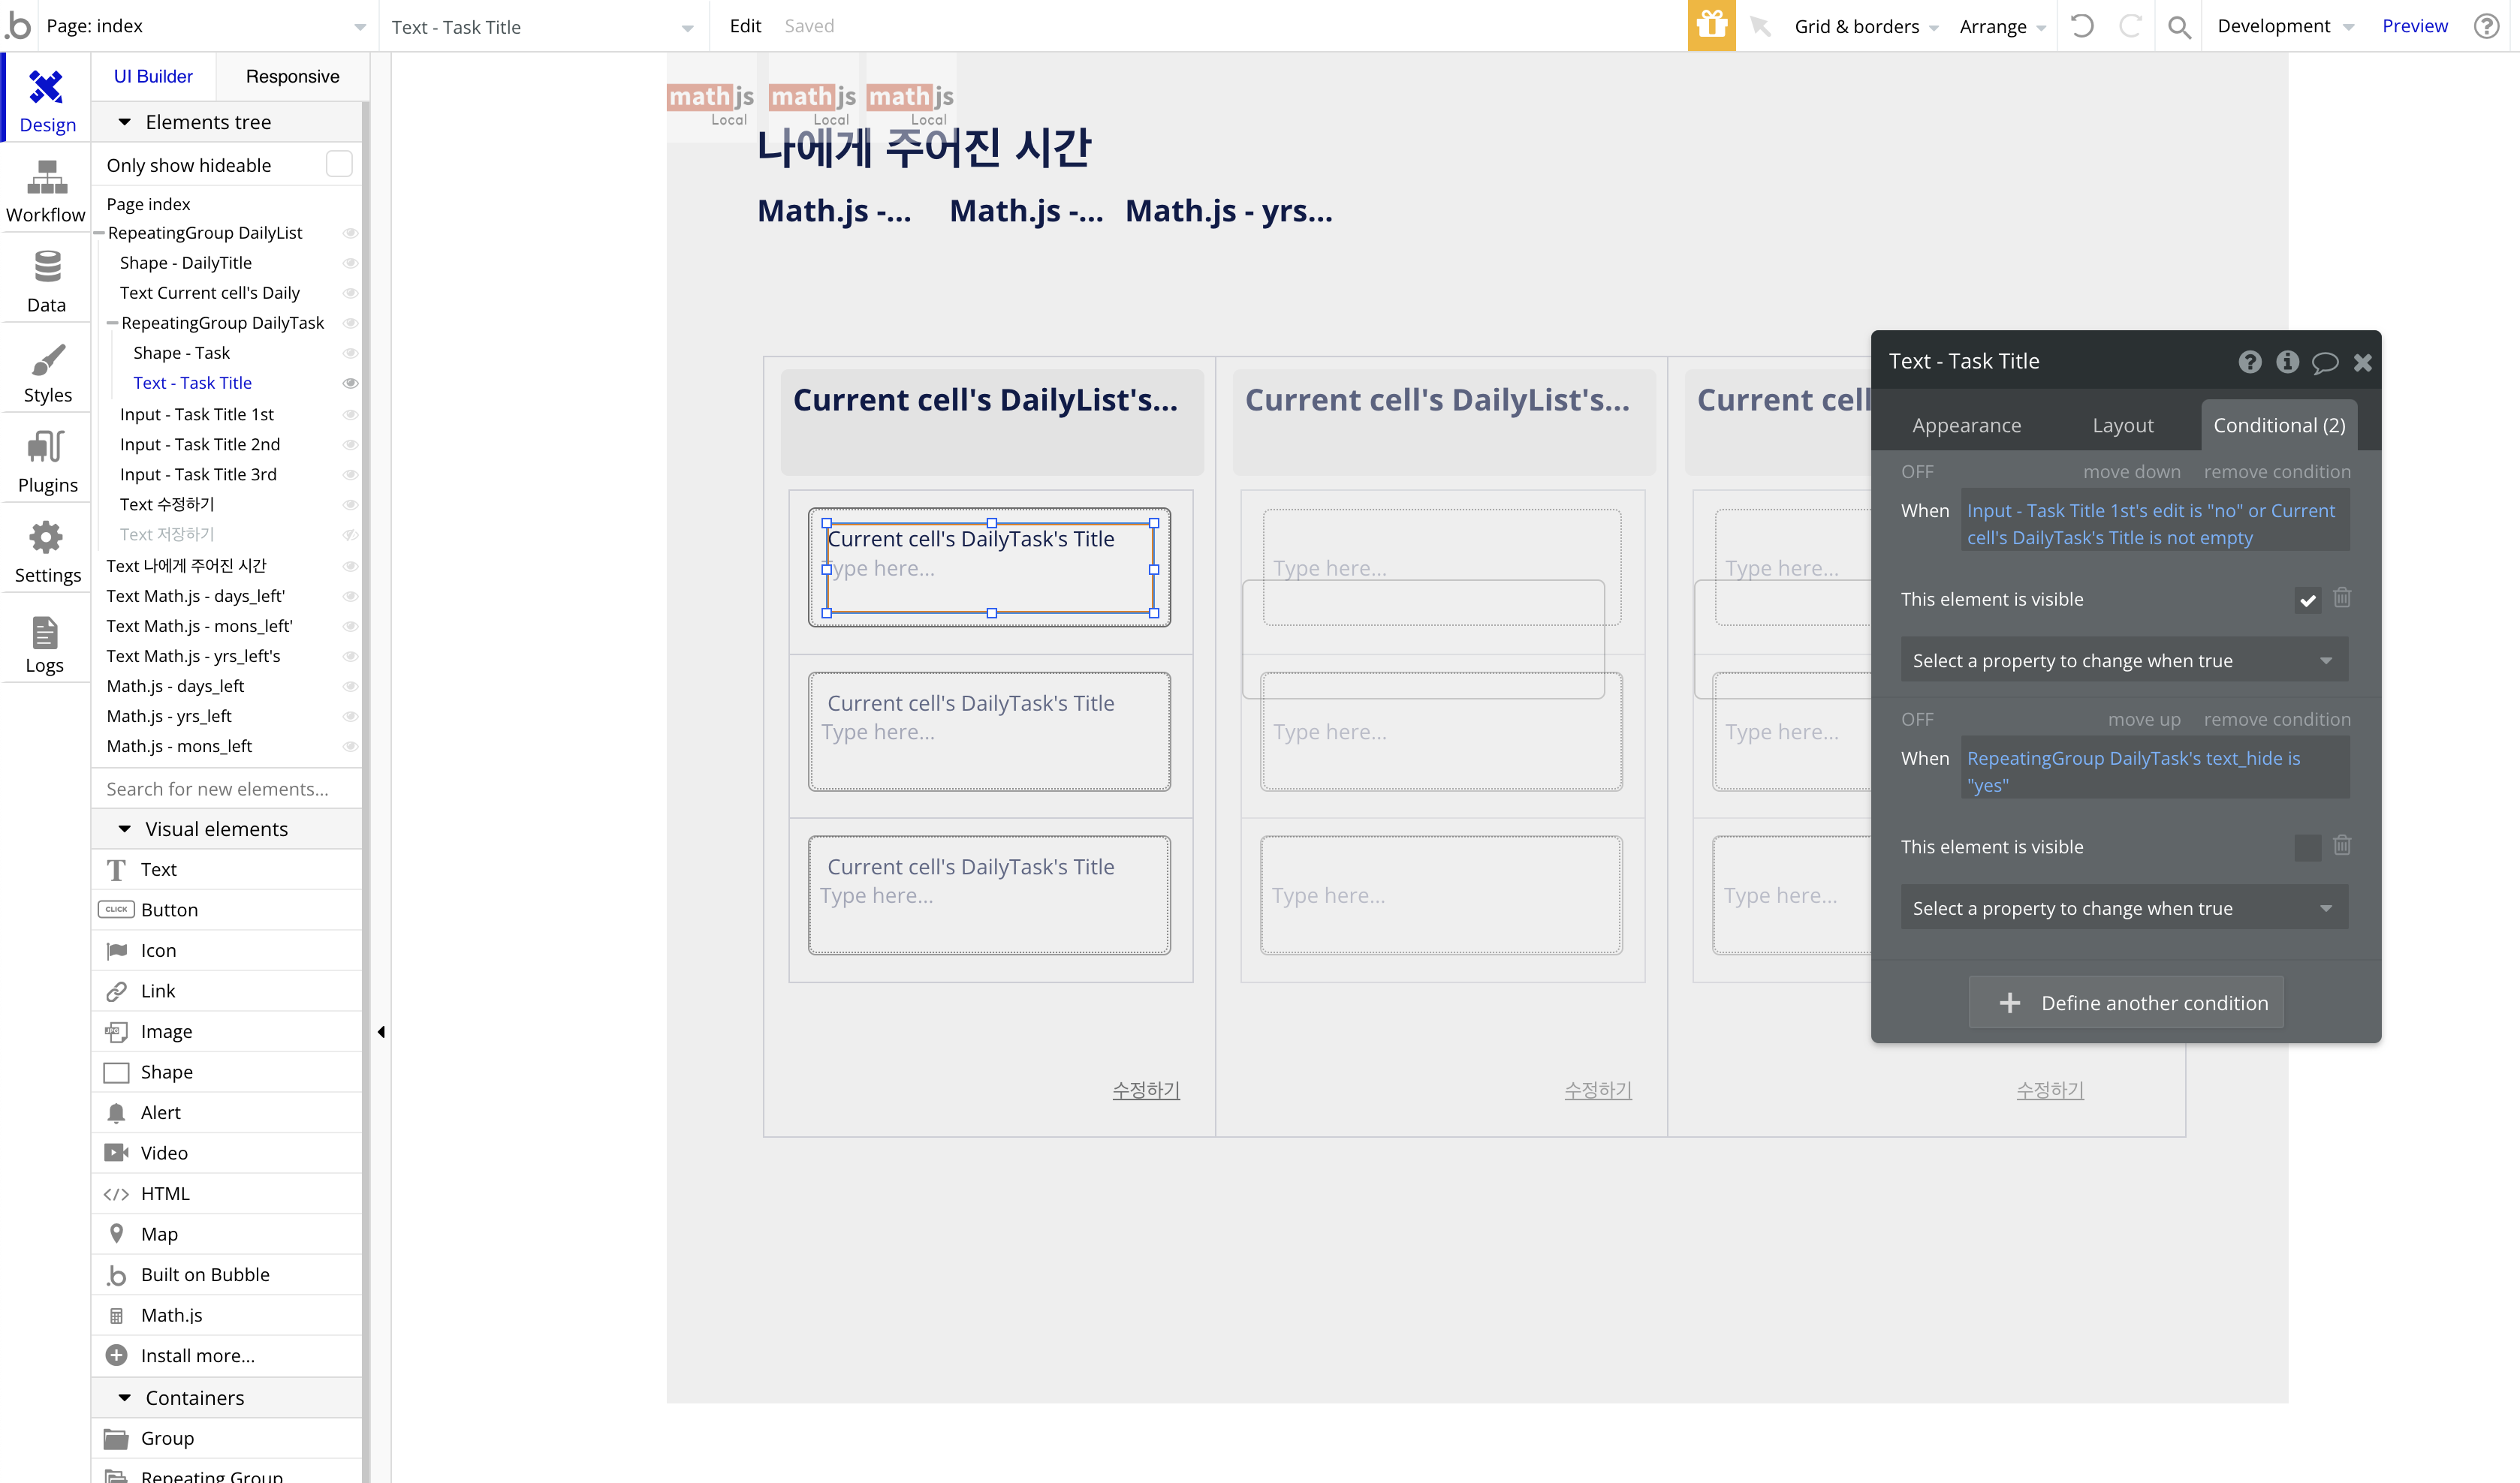Click the gift box icon

coord(1711,26)
